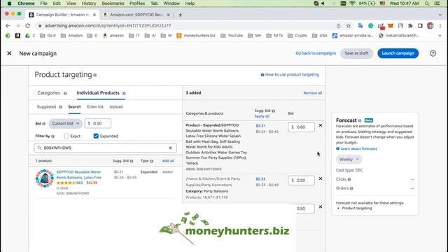
Task: Click the SOPPYCID product thumbnail
Action: 45,178
